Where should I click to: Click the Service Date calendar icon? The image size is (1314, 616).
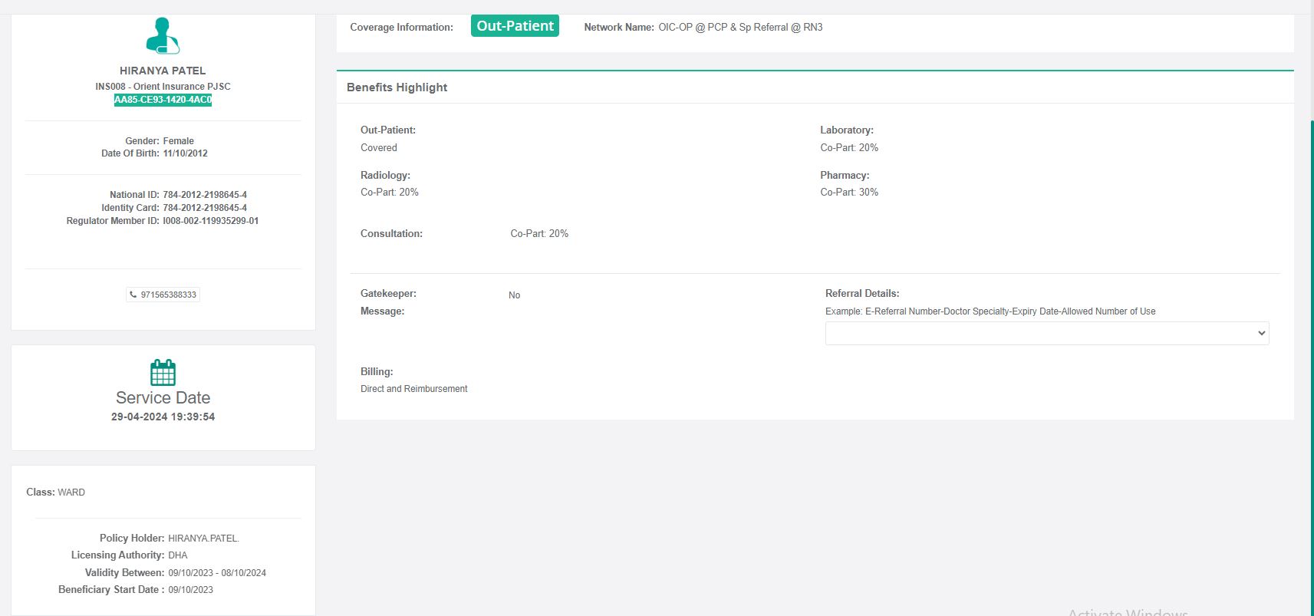[163, 373]
